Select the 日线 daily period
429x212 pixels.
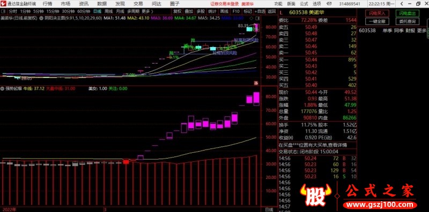click(x=97, y=11)
